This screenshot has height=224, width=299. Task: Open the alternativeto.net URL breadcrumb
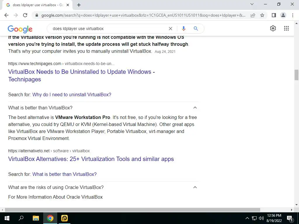pyautogui.click(x=49, y=151)
